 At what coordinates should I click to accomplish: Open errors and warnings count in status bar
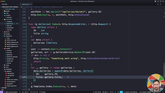click(34, 92)
